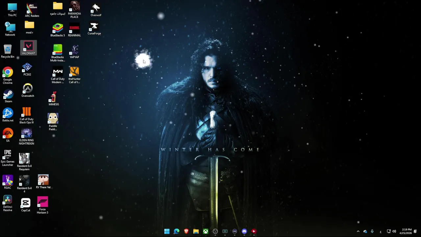Select the ARC Raiders shortcut

point(32,10)
